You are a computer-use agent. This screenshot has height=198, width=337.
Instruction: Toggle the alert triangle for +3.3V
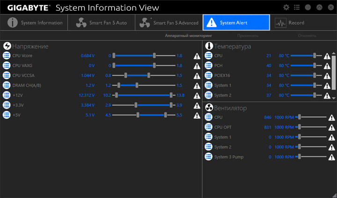197,105
